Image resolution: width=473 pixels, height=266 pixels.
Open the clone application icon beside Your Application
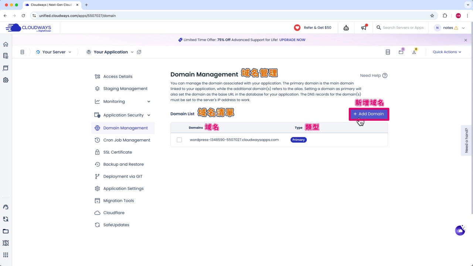click(x=139, y=52)
